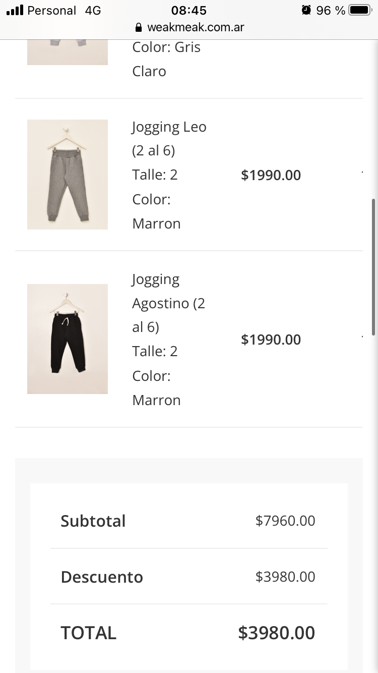Tap the Jogging Agostino $1990.00 price
Image resolution: width=378 pixels, height=673 pixels.
pos(271,340)
